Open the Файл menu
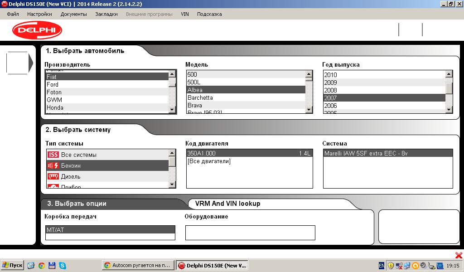This screenshot has width=464, height=272. 13,14
